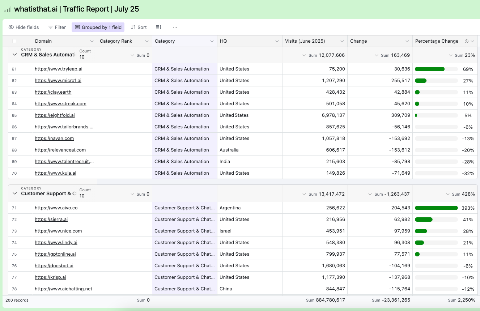Click the 41% progress bar for sierra.ai
Image resolution: width=480 pixels, height=311 pixels.
point(436,220)
